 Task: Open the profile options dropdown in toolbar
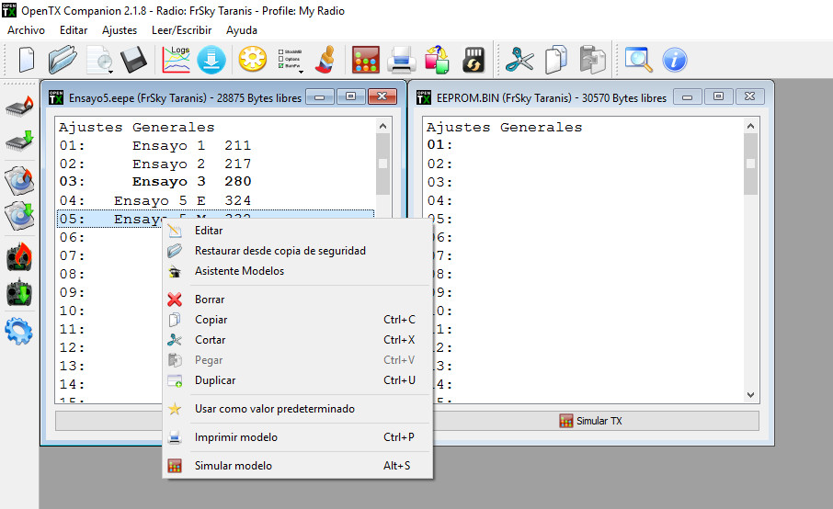(x=301, y=70)
